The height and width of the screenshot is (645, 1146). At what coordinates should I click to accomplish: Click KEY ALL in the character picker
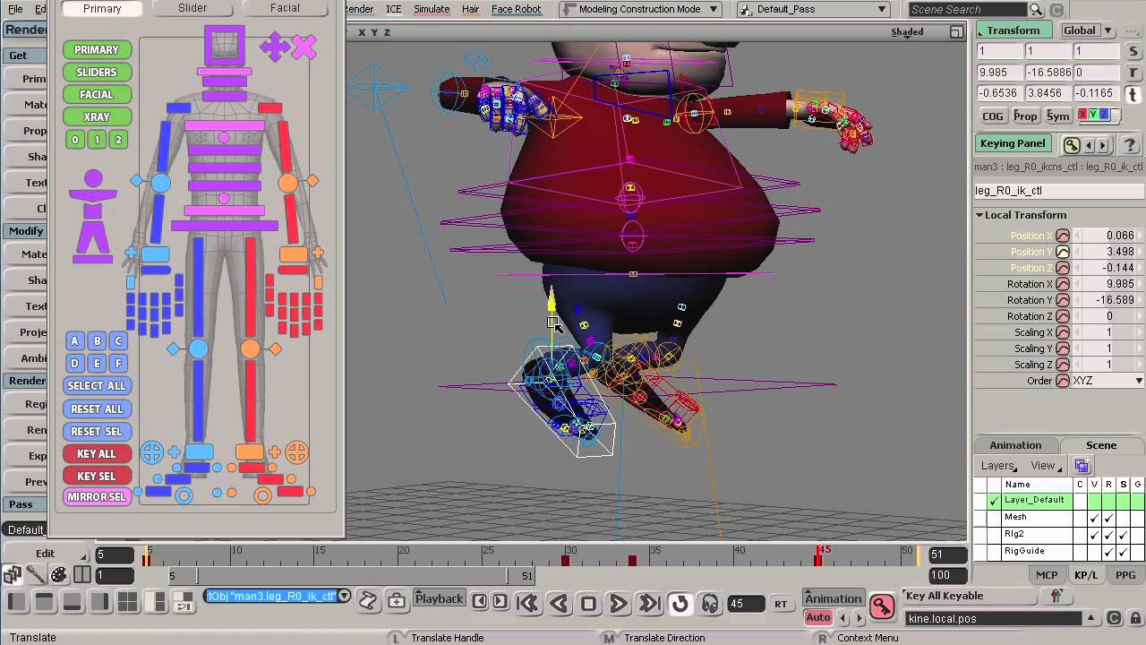pos(96,453)
